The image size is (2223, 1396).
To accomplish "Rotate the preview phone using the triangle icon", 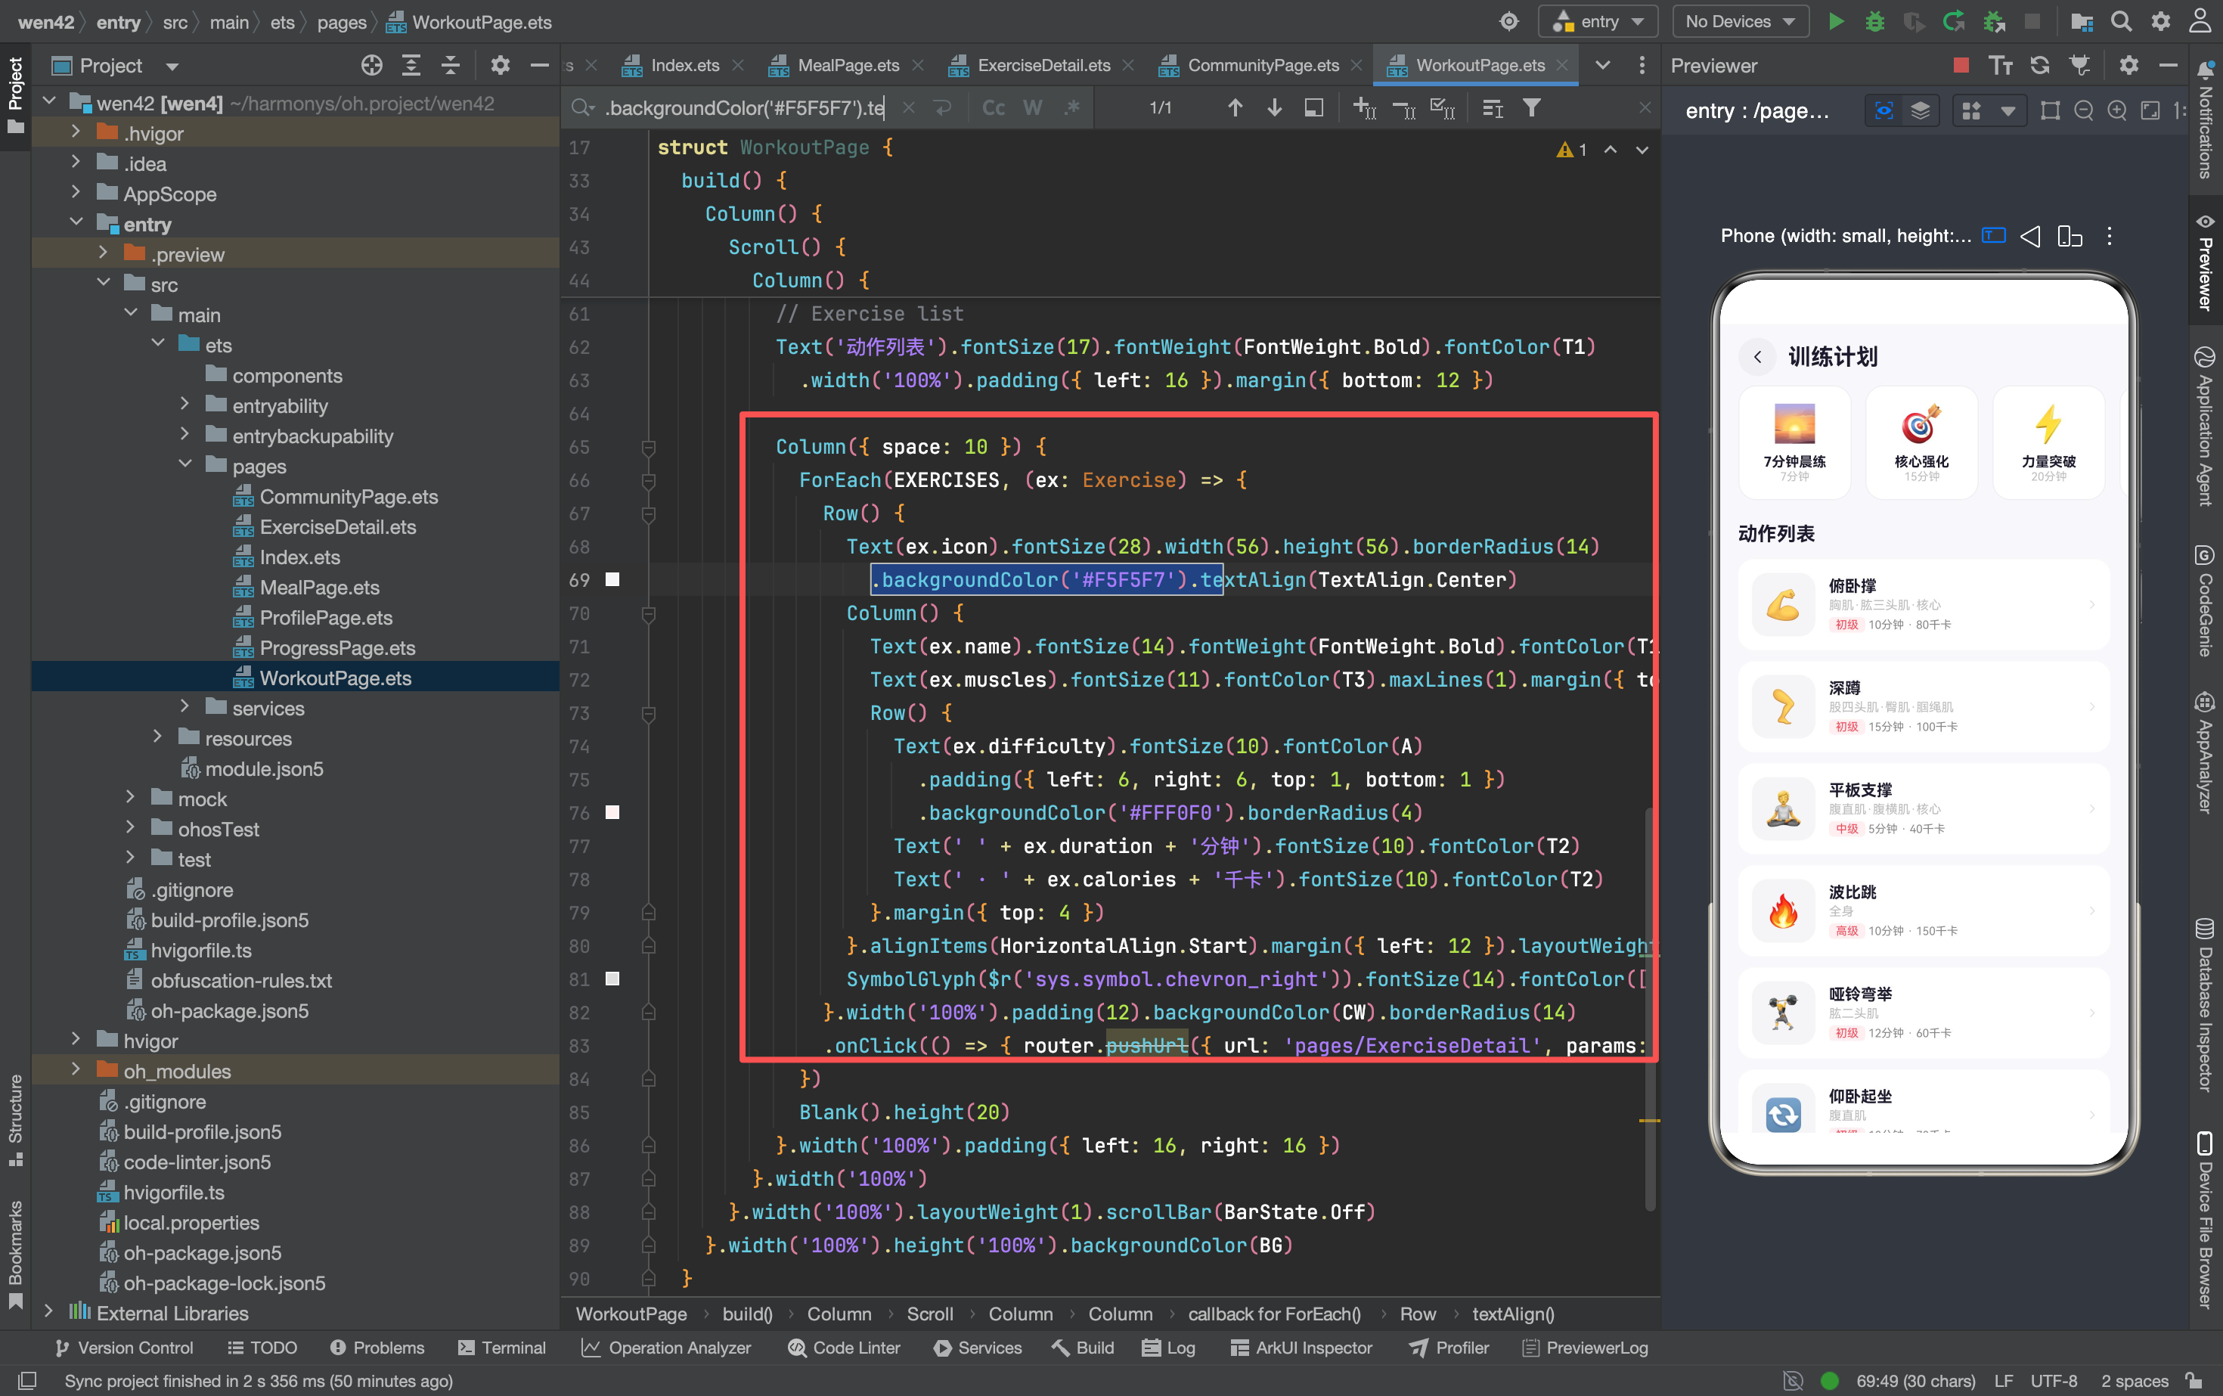I will click(2031, 237).
